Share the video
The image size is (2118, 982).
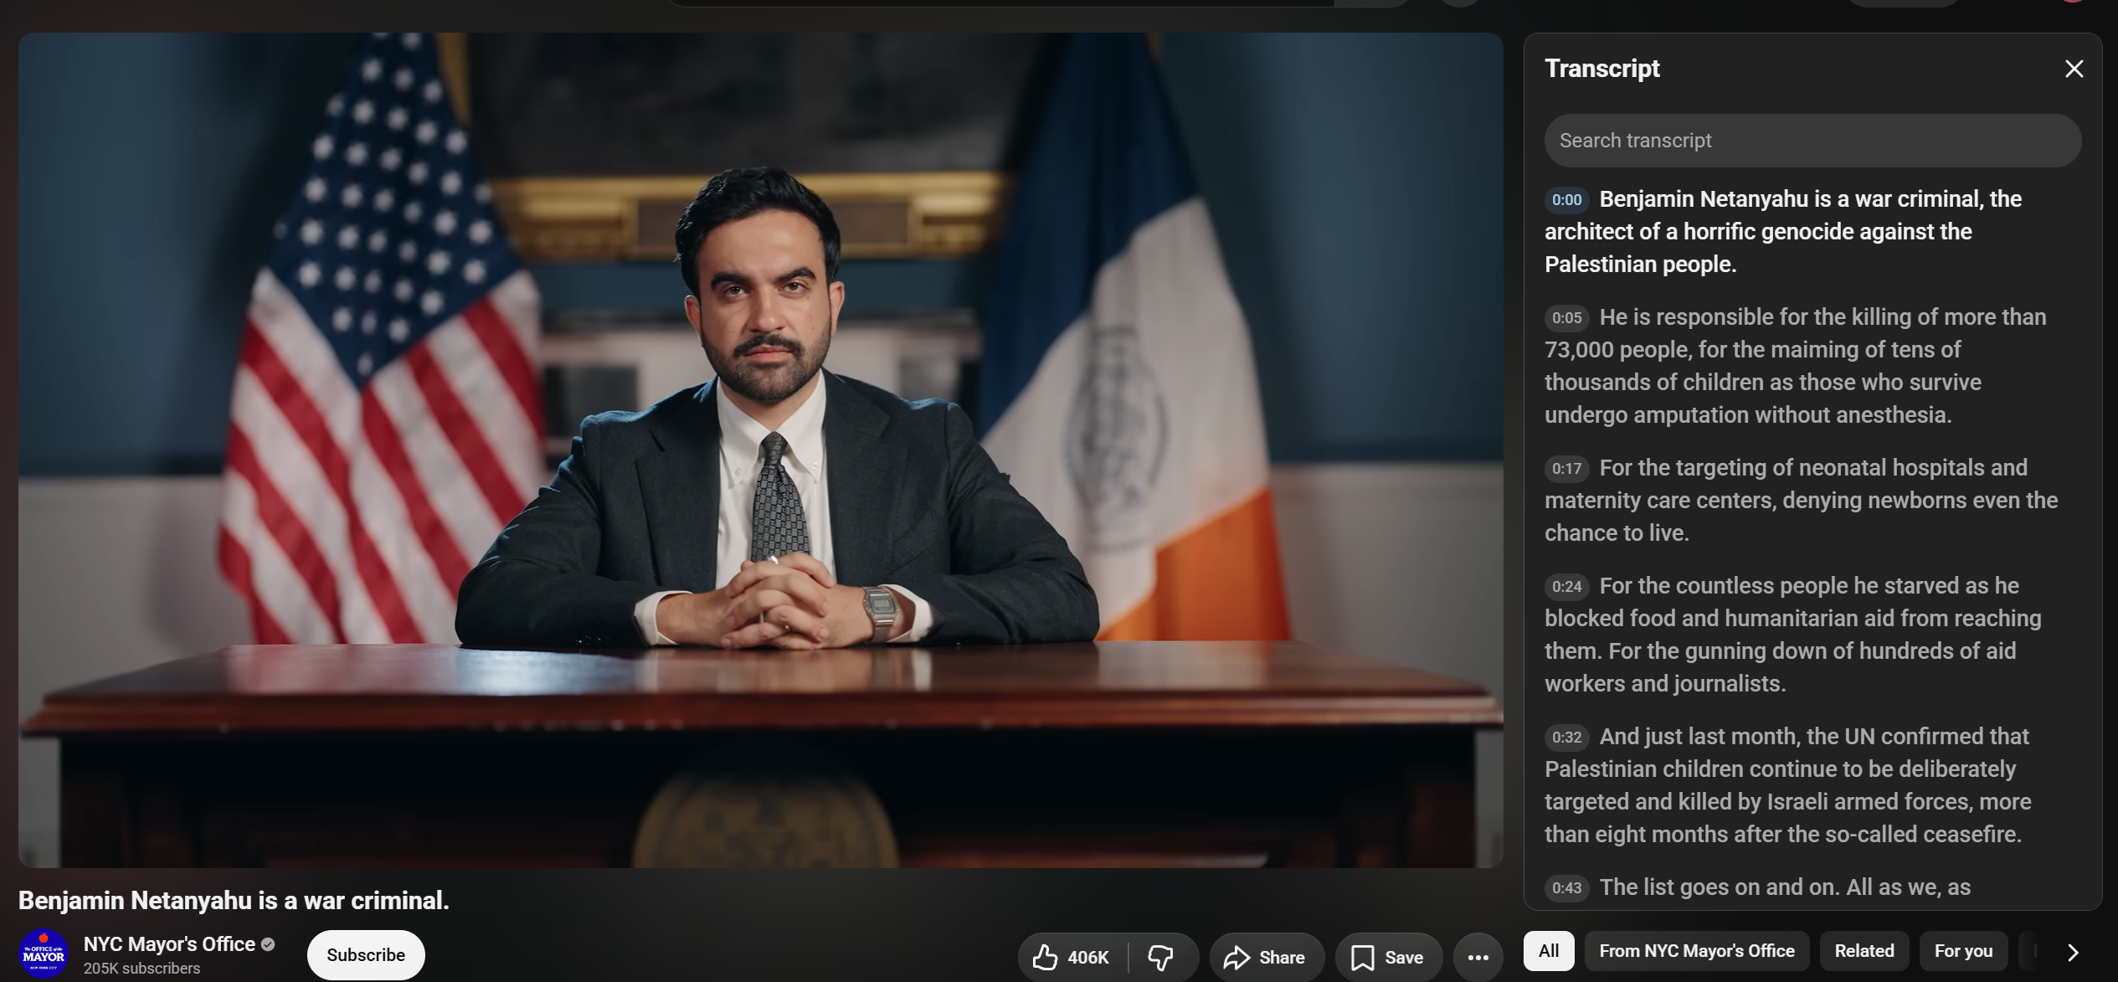(1267, 957)
